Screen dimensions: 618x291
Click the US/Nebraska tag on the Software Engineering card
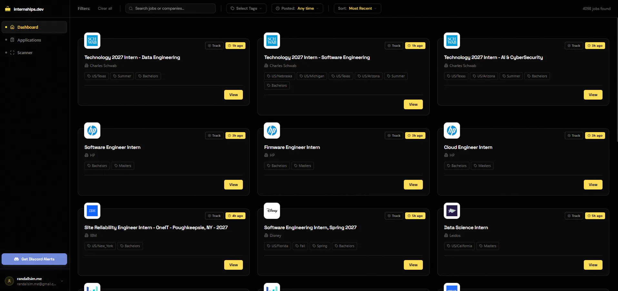point(280,76)
